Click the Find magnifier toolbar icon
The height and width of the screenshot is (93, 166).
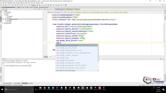(x=20, y=5)
